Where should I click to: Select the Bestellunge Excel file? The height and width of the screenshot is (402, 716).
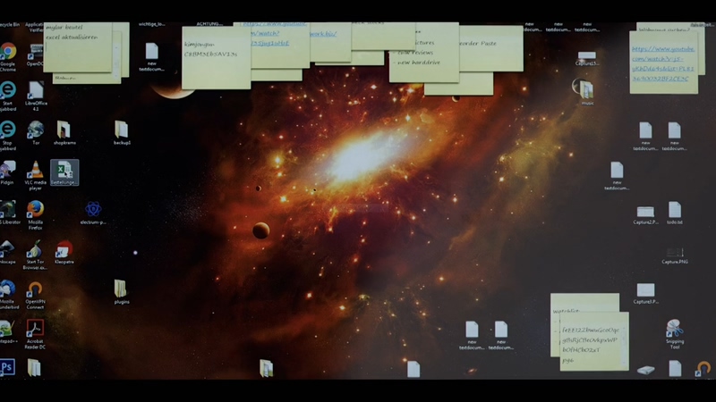64,172
